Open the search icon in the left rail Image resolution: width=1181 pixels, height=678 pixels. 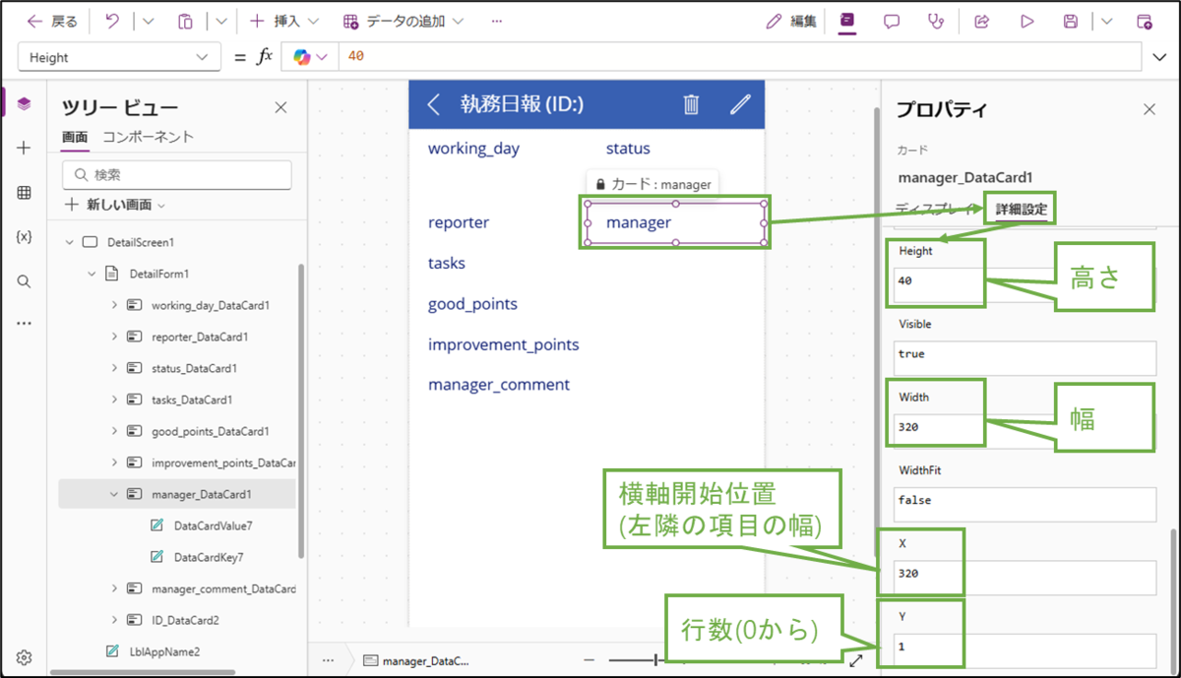[25, 281]
